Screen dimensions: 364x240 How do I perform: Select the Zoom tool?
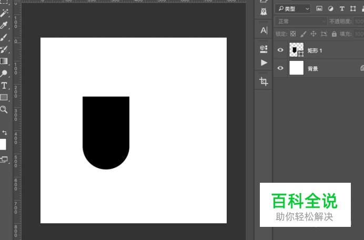pos(4,109)
